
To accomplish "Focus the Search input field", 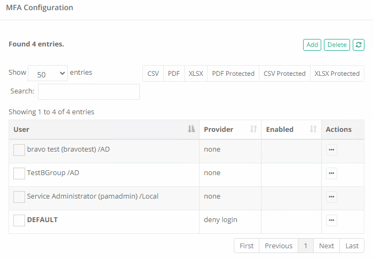I will point(89,92).
